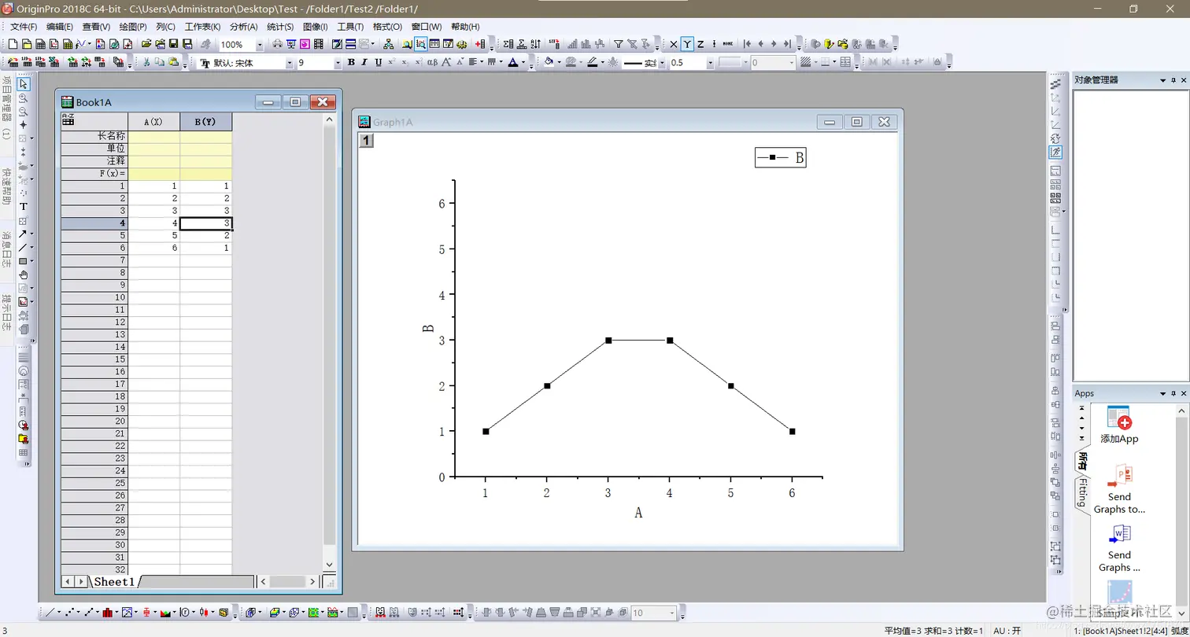Click the line plot icon, bottom toolbar
1190x637 pixels.
coord(50,612)
